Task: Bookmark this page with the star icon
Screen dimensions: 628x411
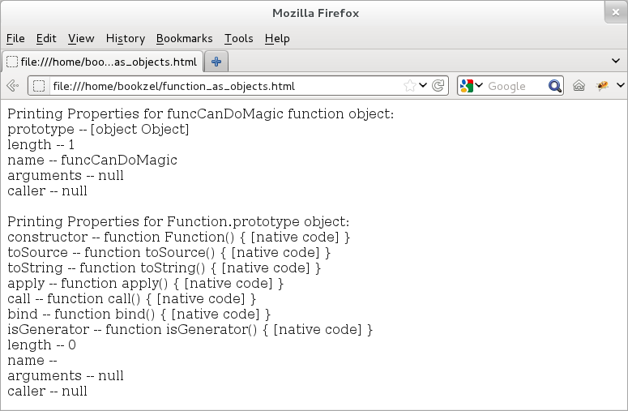Action: [409, 86]
